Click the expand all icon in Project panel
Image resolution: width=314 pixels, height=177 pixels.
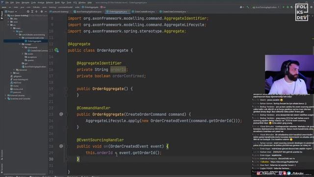click(x=32, y=12)
